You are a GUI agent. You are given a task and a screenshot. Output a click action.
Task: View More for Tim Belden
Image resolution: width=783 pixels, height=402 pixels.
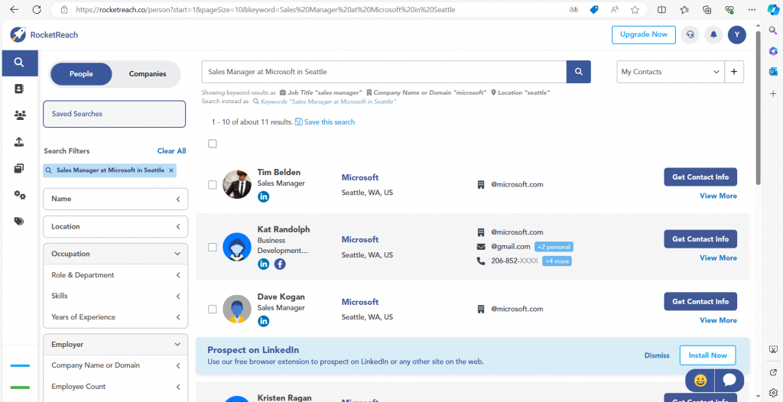(x=718, y=196)
